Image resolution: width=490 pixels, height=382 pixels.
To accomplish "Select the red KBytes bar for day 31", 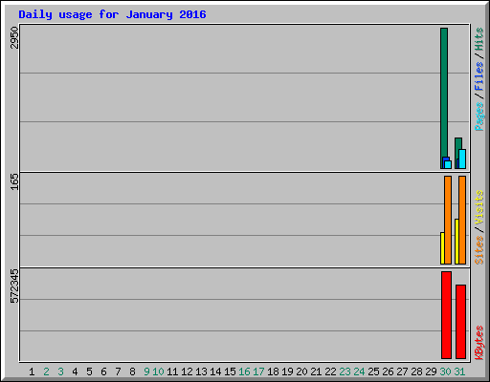I will (460, 322).
